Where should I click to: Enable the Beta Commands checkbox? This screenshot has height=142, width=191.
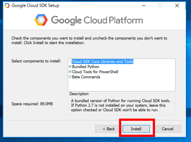(70, 77)
